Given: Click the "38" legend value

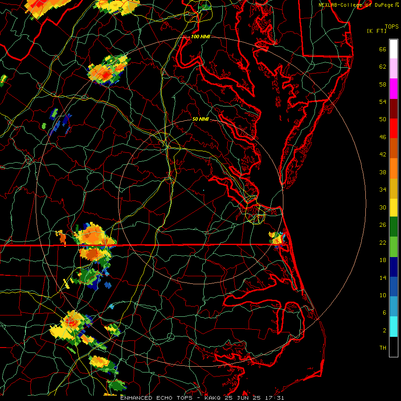Looking at the screenshot, I should [383, 172].
